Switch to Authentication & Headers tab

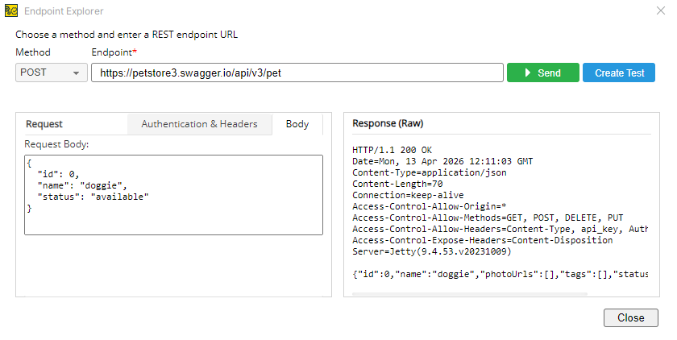[200, 124]
